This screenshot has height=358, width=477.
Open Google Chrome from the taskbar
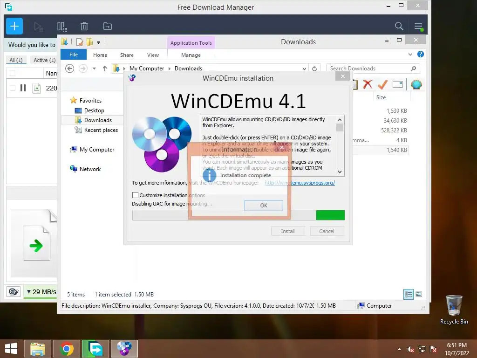click(67, 349)
